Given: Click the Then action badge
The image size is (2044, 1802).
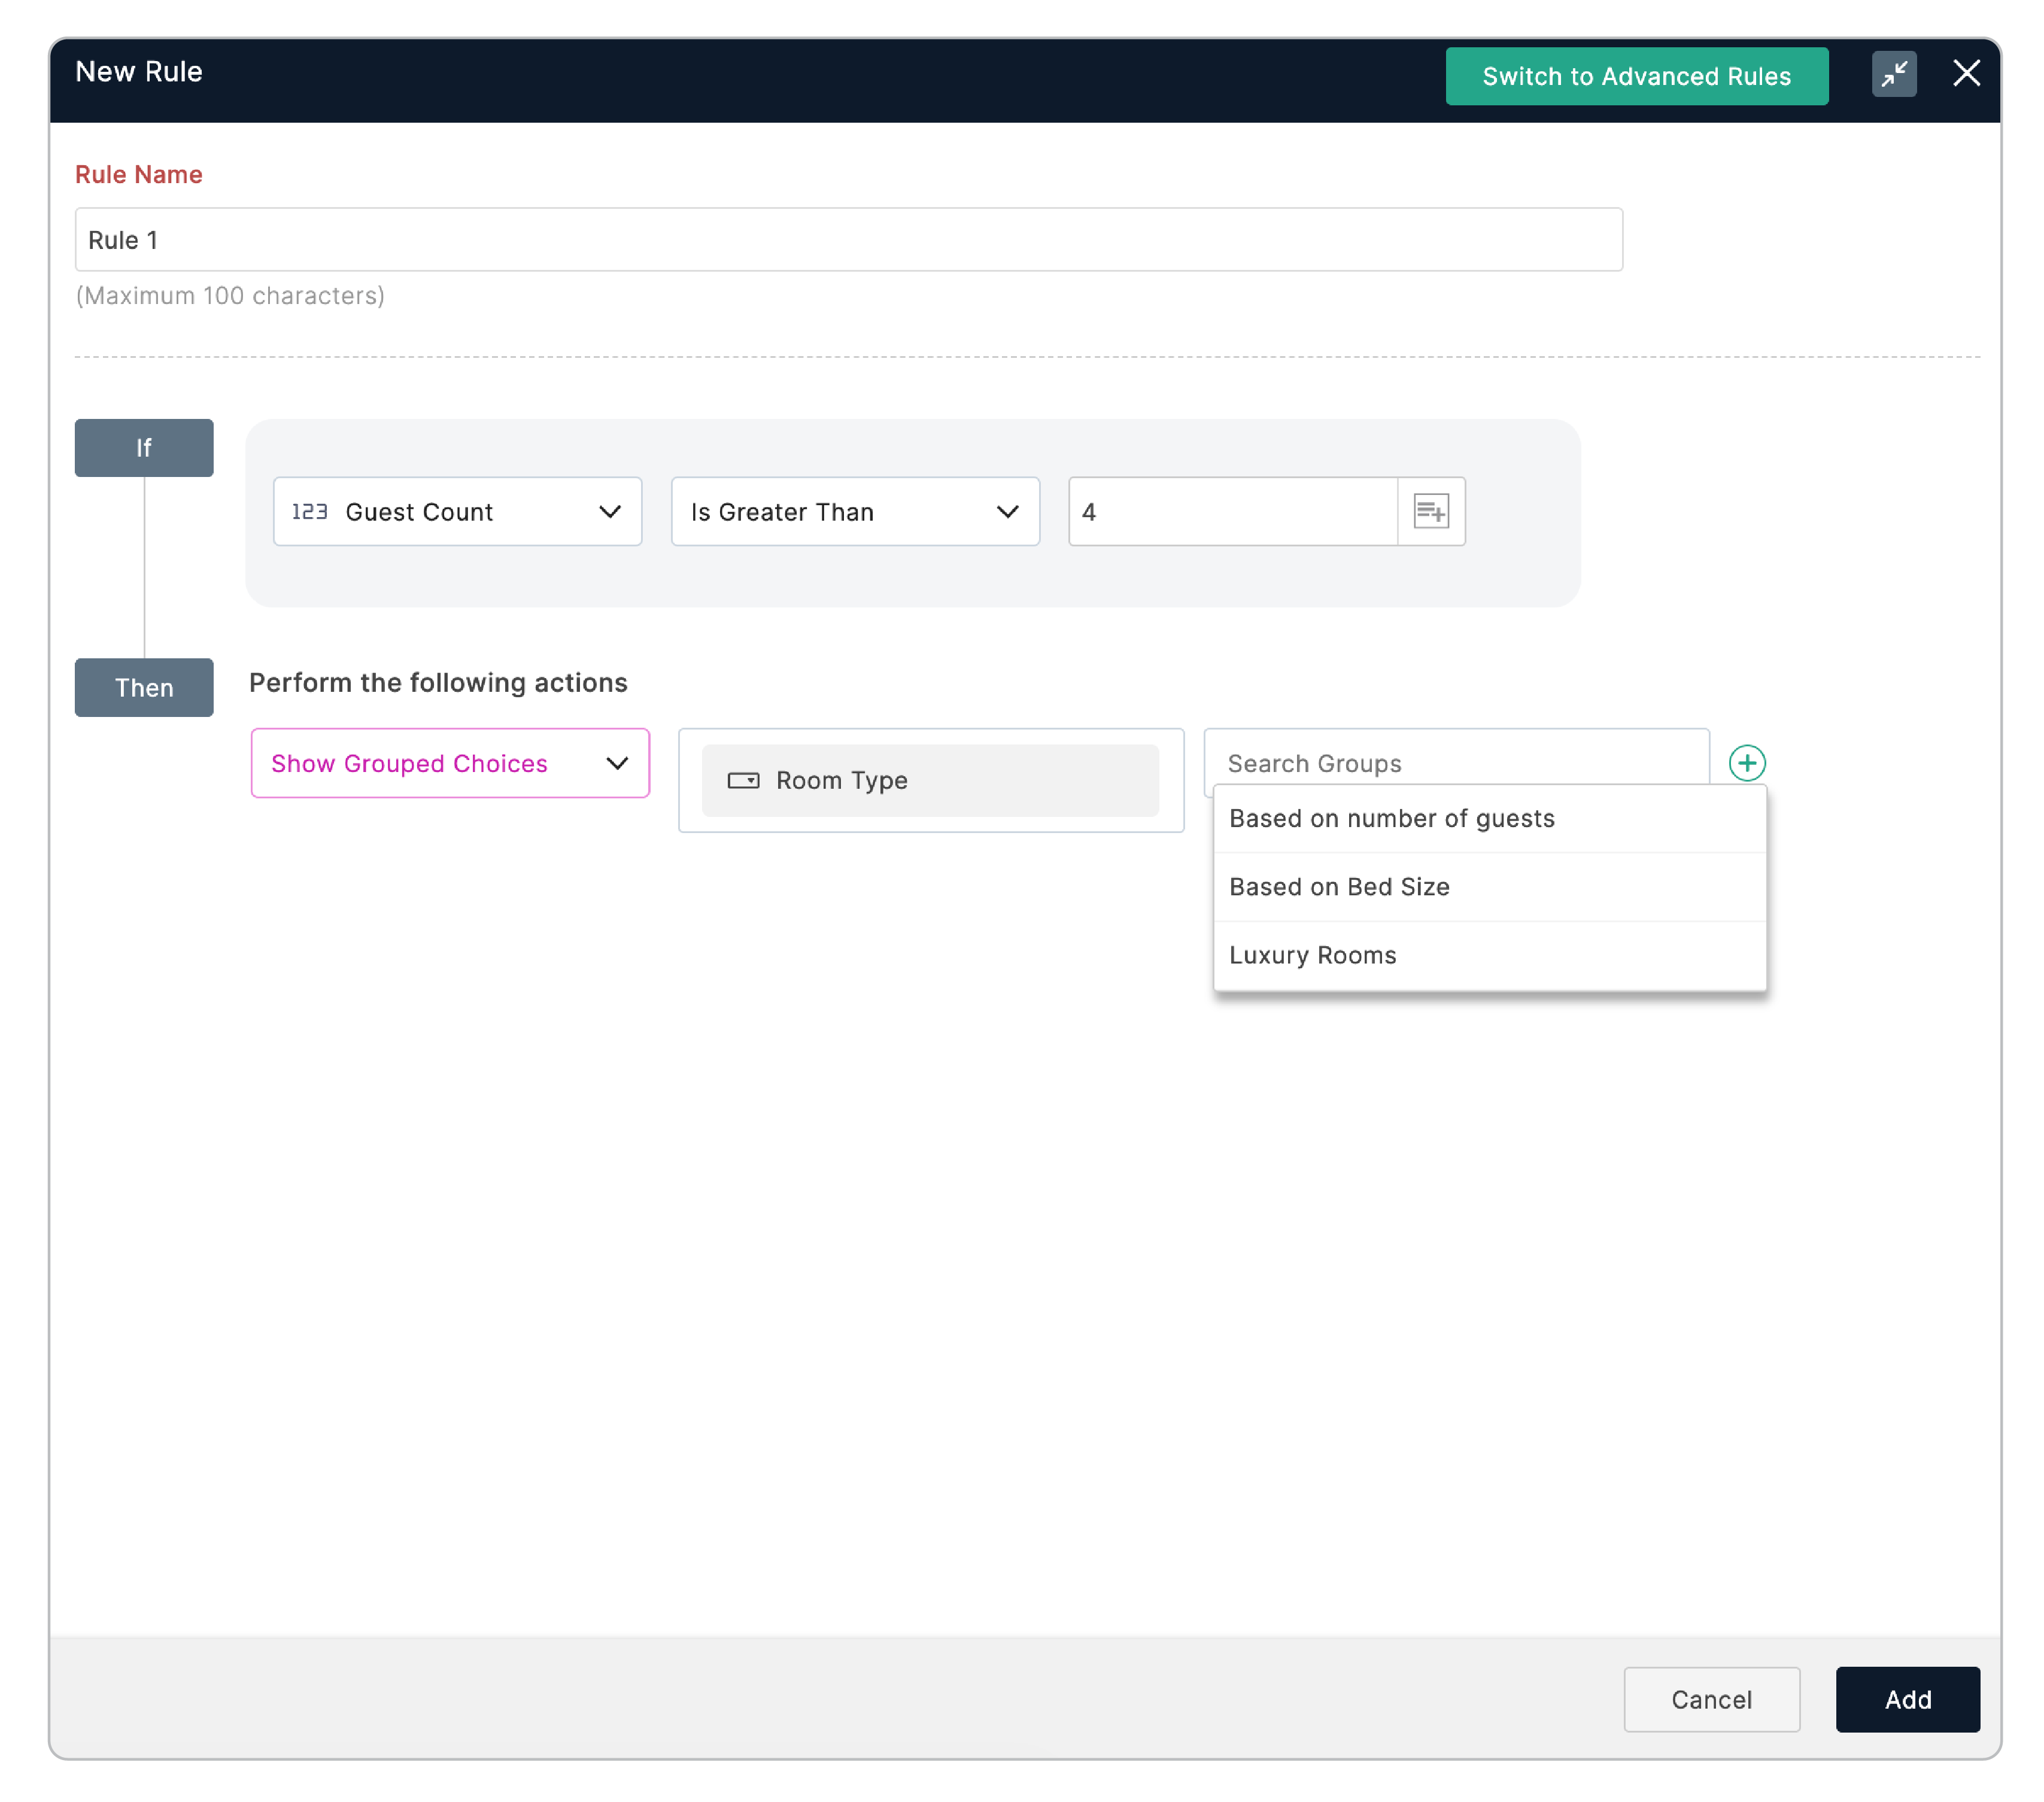Looking at the screenshot, I should click(x=144, y=687).
